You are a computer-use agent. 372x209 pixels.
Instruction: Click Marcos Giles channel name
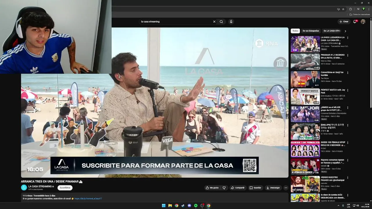(x=326, y=61)
